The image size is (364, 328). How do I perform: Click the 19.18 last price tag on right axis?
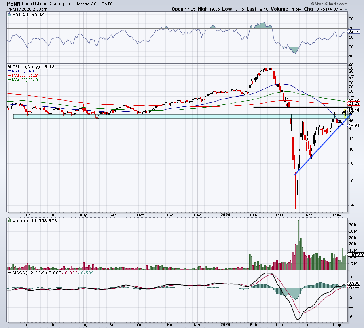tap(354, 110)
